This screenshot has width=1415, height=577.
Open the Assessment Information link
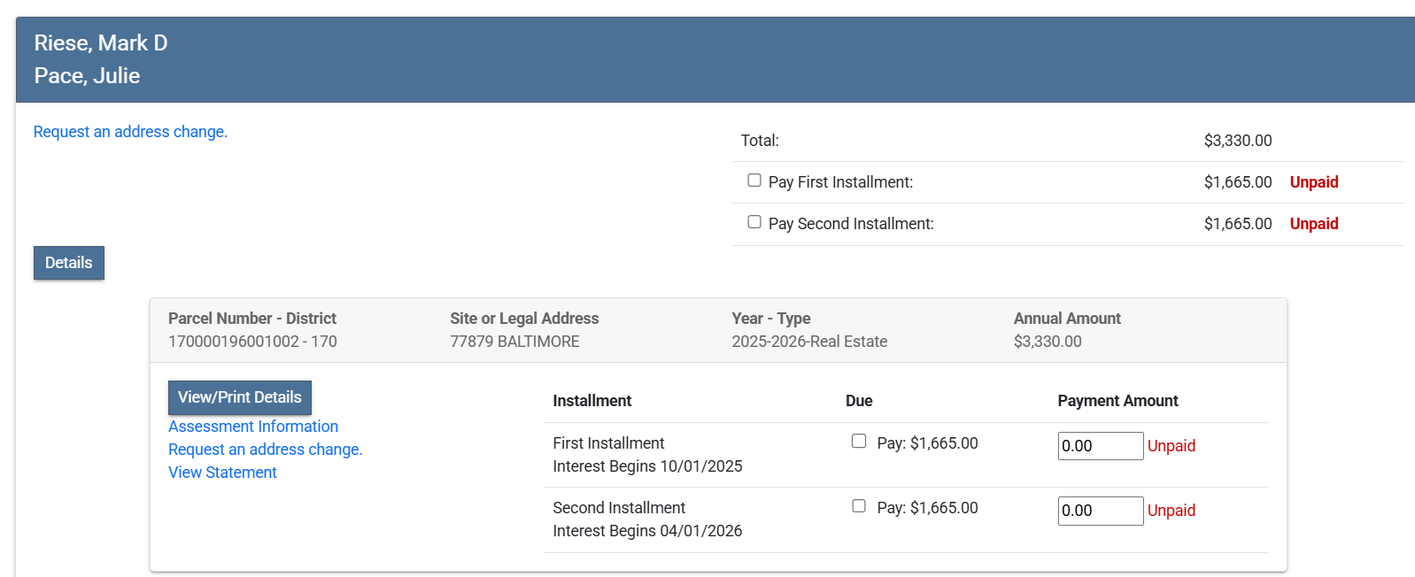[x=253, y=427]
